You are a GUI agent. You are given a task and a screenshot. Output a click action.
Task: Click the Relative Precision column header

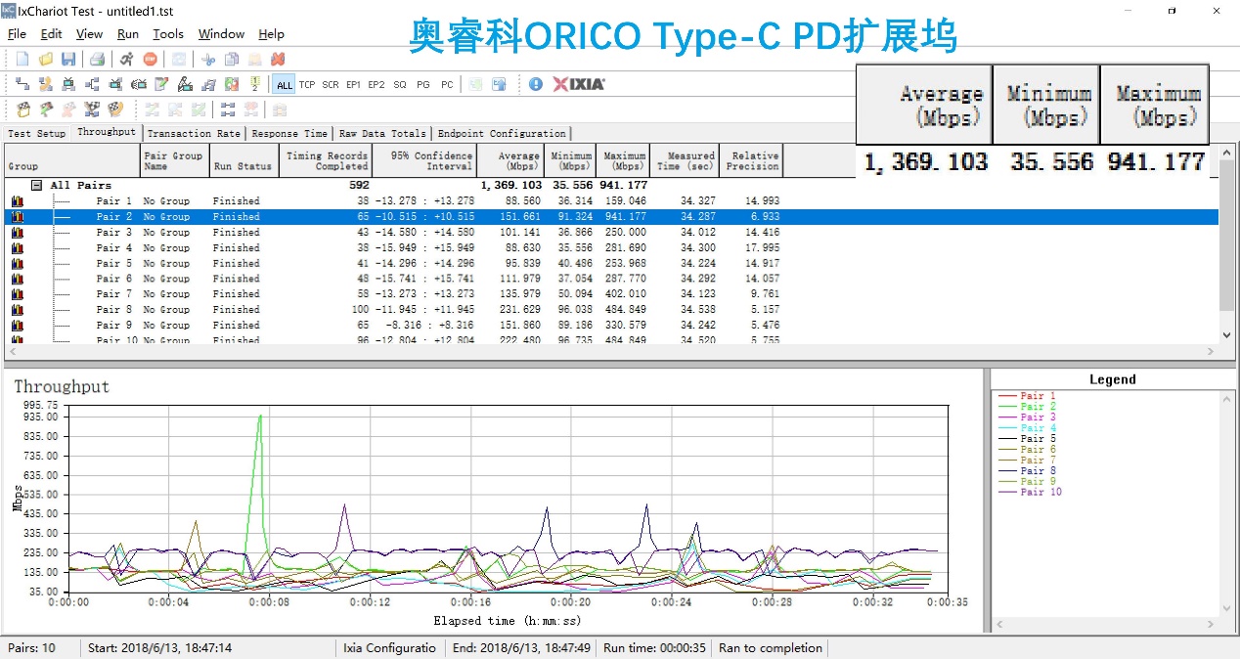coord(751,160)
